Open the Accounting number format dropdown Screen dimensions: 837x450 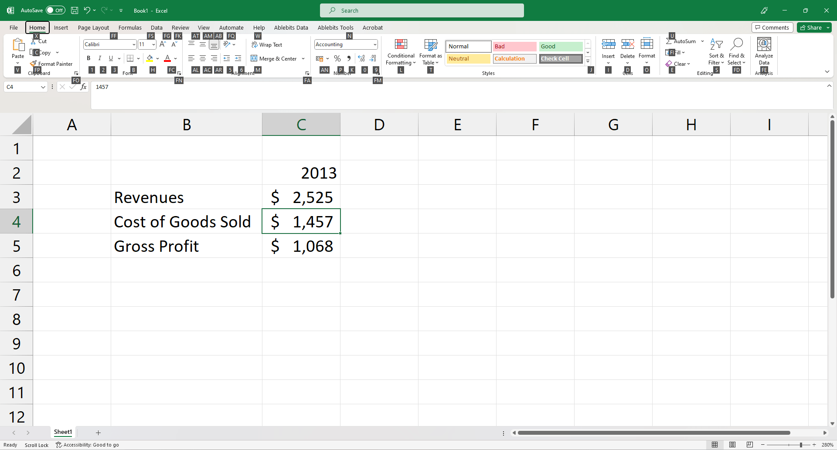click(x=374, y=44)
